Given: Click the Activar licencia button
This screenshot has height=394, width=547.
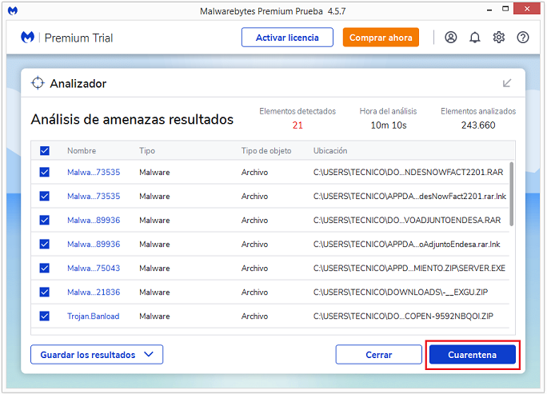Looking at the screenshot, I should click(x=287, y=38).
